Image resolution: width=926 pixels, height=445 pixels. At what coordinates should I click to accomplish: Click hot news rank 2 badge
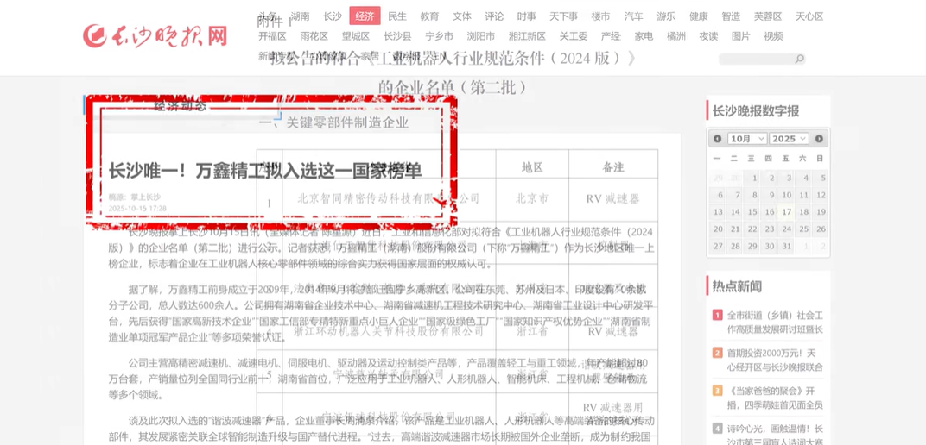(717, 353)
